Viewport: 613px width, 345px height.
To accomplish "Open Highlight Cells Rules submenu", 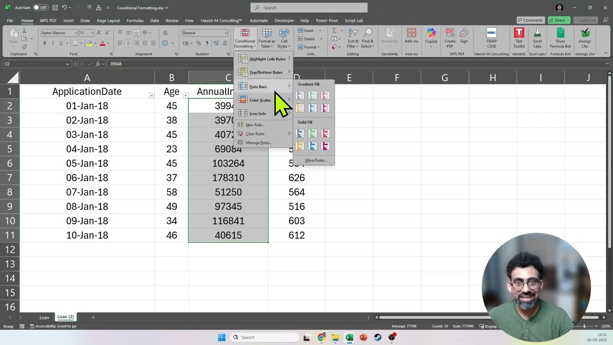I will [x=264, y=59].
